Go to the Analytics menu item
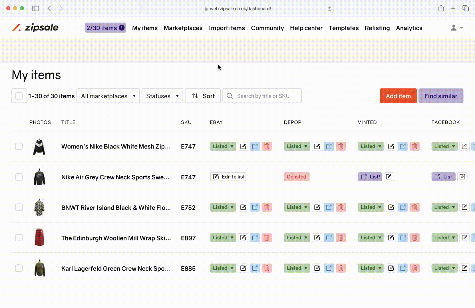 409,28
